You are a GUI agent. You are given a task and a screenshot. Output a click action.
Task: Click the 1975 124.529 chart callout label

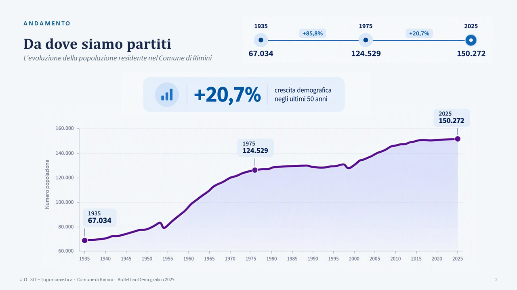(256, 147)
